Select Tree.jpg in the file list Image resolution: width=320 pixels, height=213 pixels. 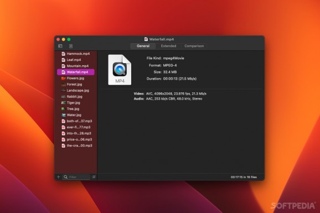pos(76,109)
